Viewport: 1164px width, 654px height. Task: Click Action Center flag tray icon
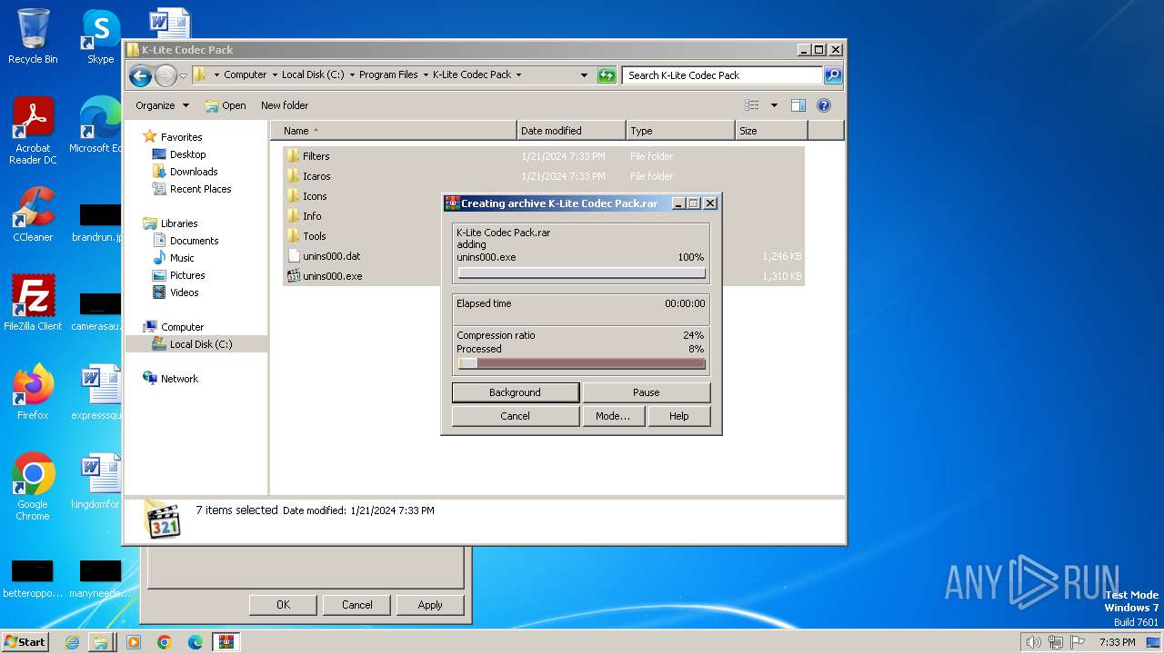[1078, 642]
